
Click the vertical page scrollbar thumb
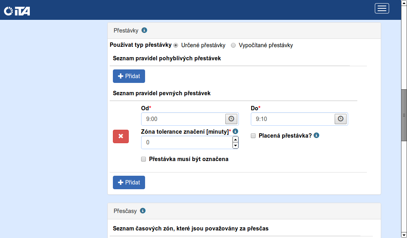[404, 115]
